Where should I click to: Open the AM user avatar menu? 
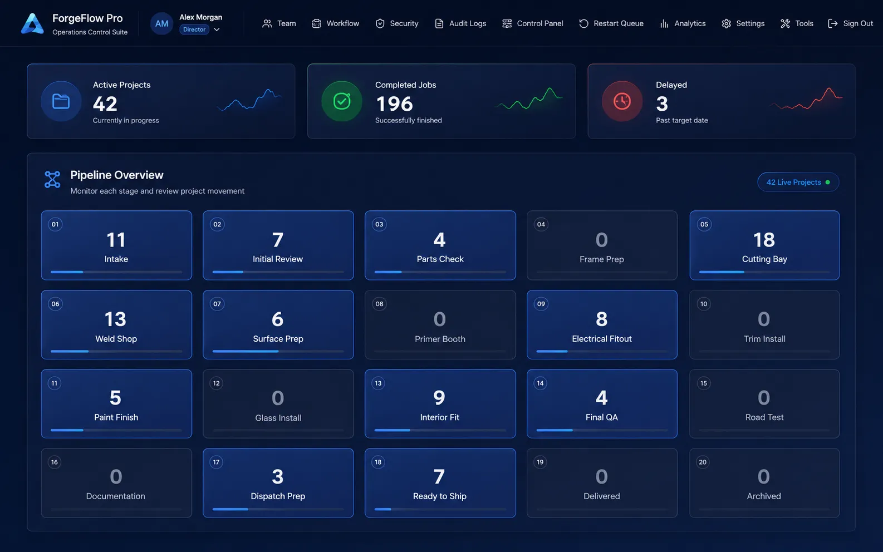coord(162,23)
